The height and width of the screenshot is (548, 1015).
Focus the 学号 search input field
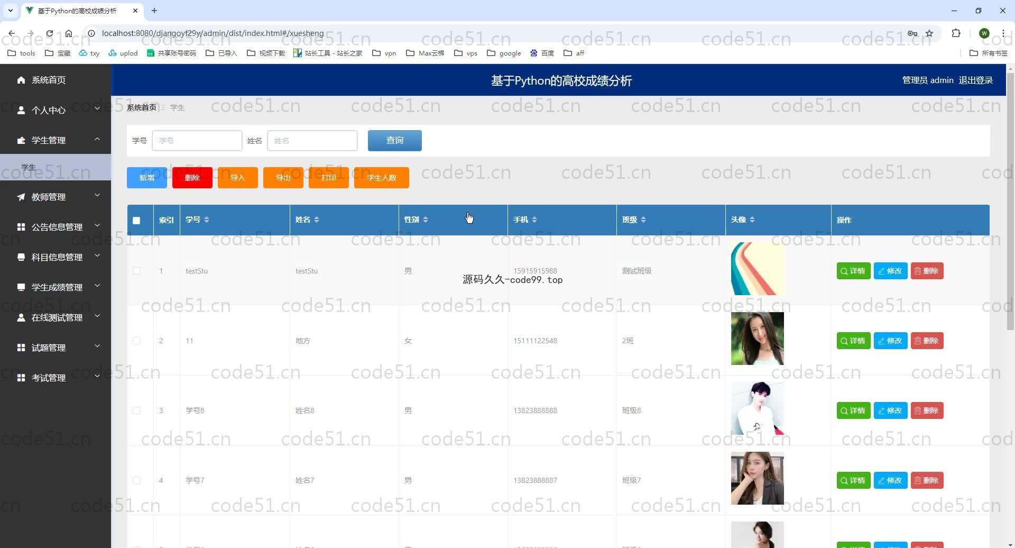pyautogui.click(x=197, y=141)
